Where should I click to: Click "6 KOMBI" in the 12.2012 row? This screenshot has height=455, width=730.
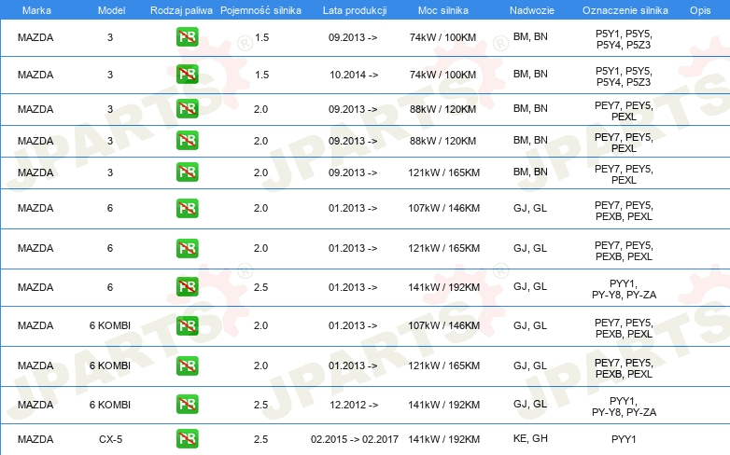110,405
